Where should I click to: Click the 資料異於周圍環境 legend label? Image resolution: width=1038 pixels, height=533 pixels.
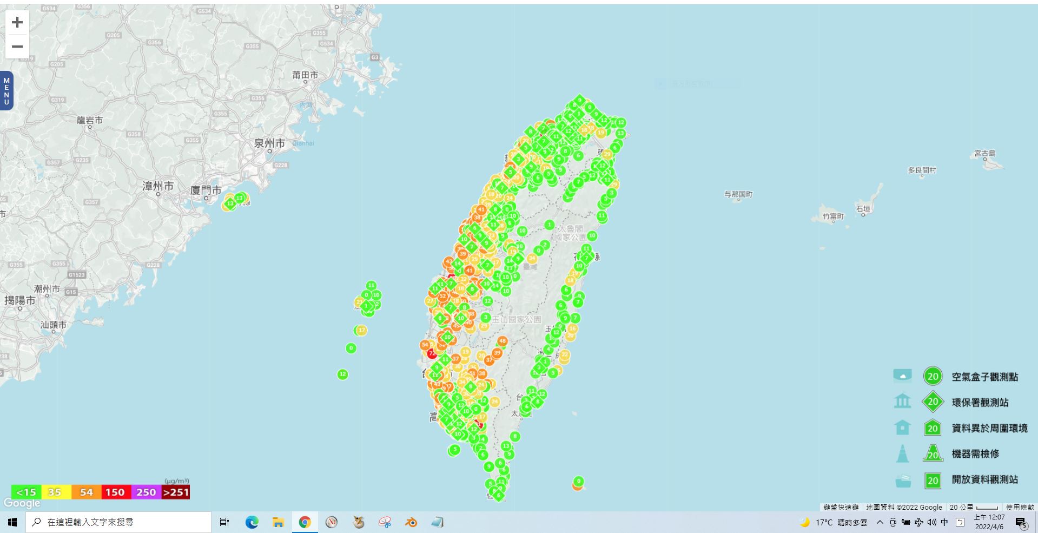[989, 428]
